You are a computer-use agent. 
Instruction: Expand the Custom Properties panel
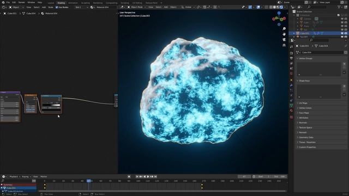click(x=307, y=147)
